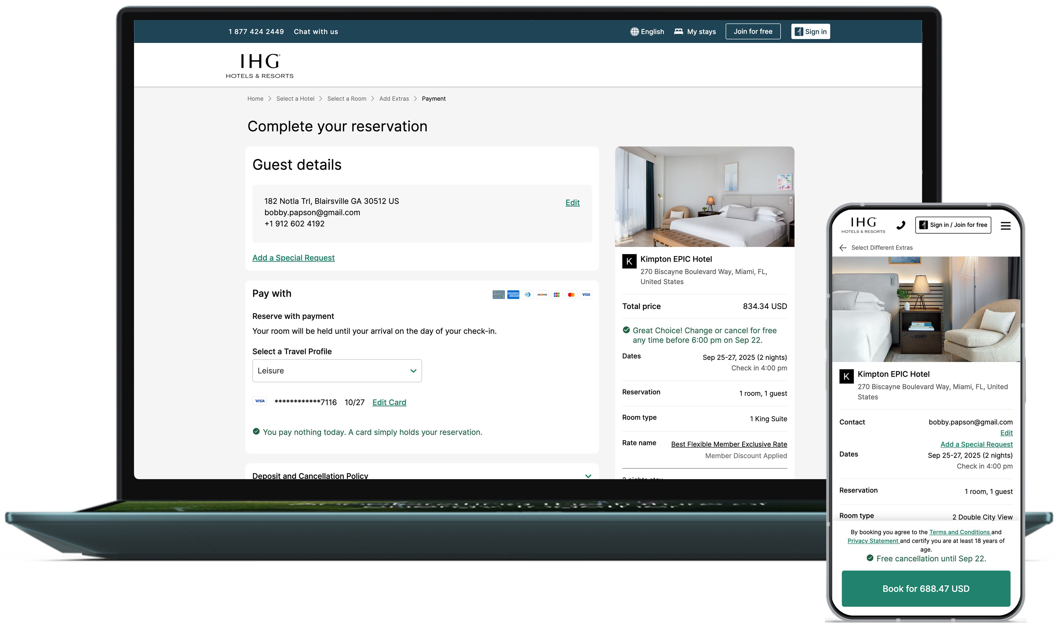The width and height of the screenshot is (1055, 623).
Task: Click Add a Special Request on phone
Action: pyautogui.click(x=976, y=444)
